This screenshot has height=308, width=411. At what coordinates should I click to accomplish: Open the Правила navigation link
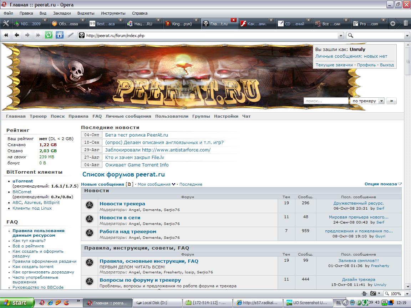coord(78,116)
